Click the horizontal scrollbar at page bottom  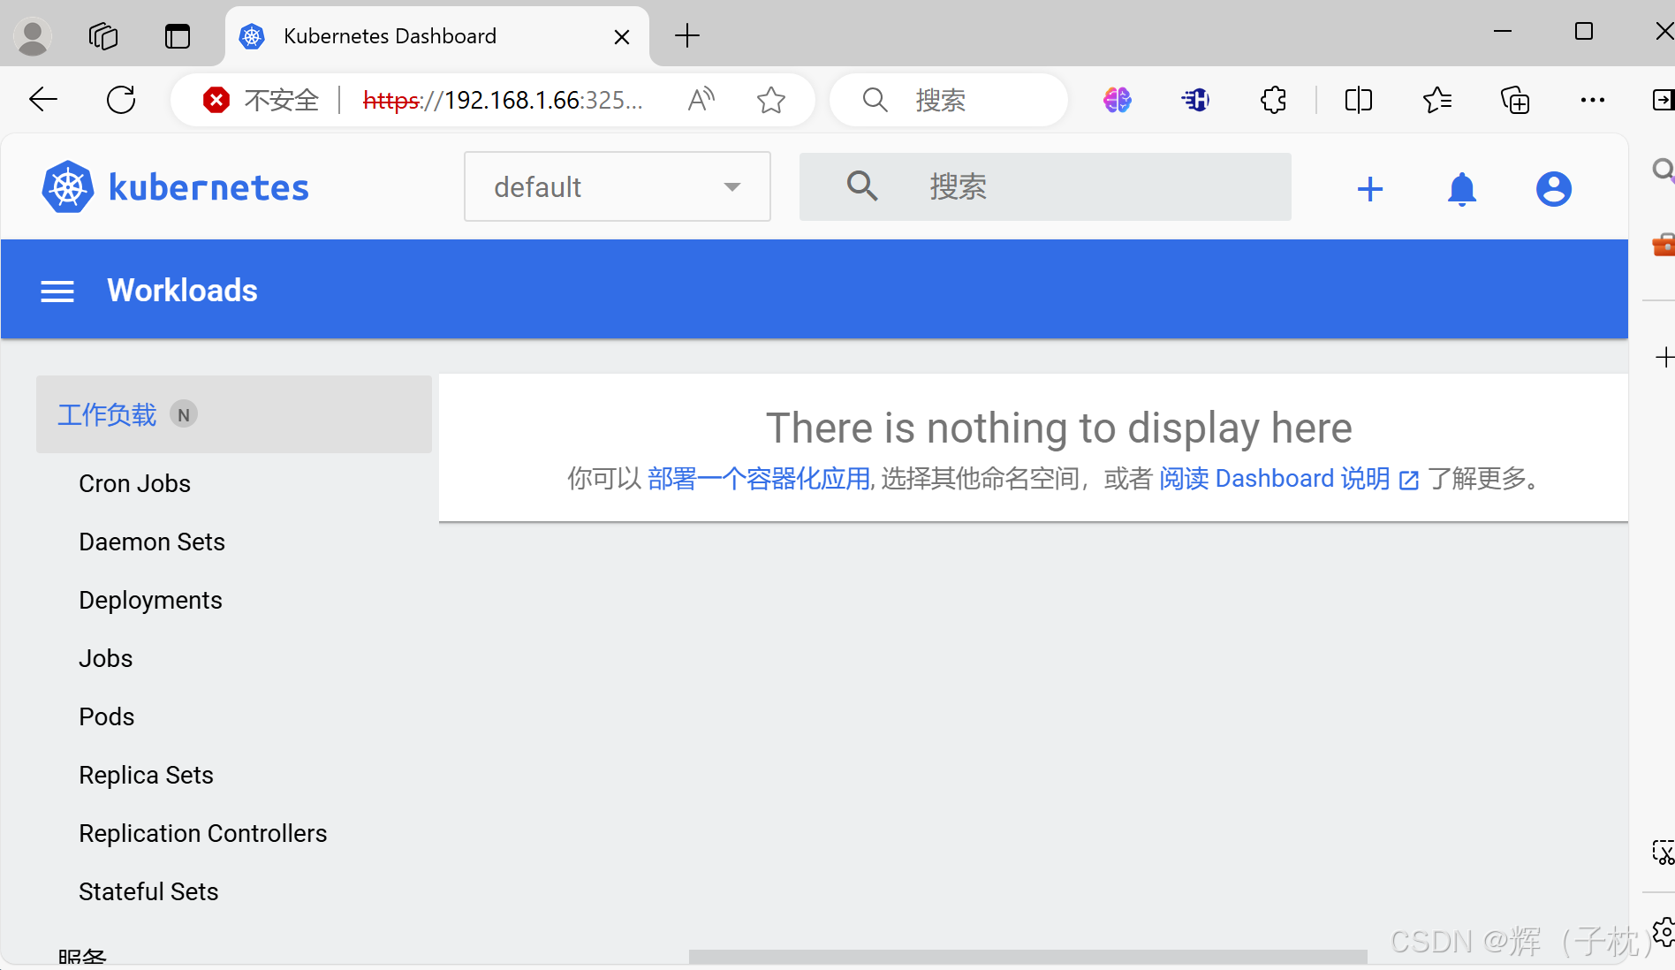point(1028,957)
